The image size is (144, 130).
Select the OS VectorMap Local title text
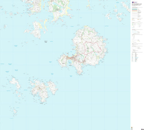137,4
